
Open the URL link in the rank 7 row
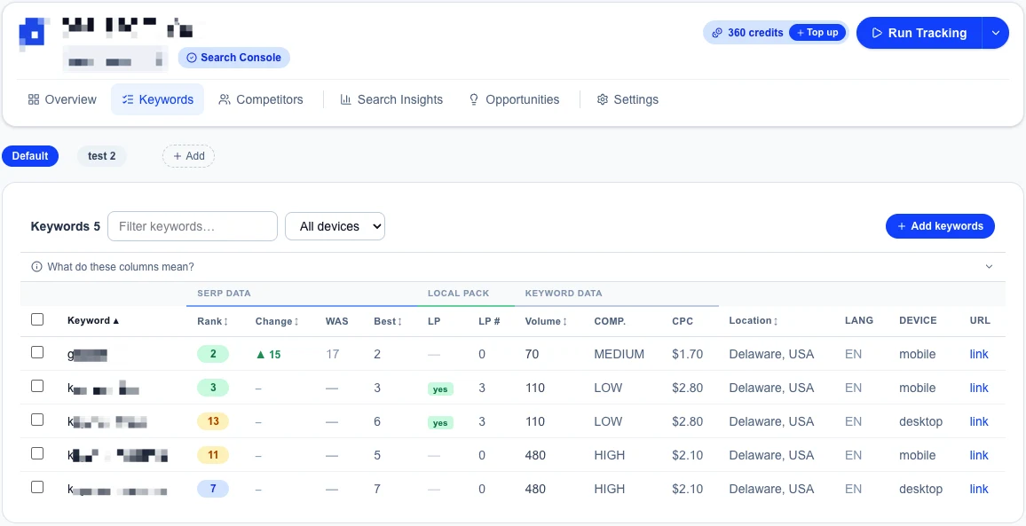[x=979, y=490]
